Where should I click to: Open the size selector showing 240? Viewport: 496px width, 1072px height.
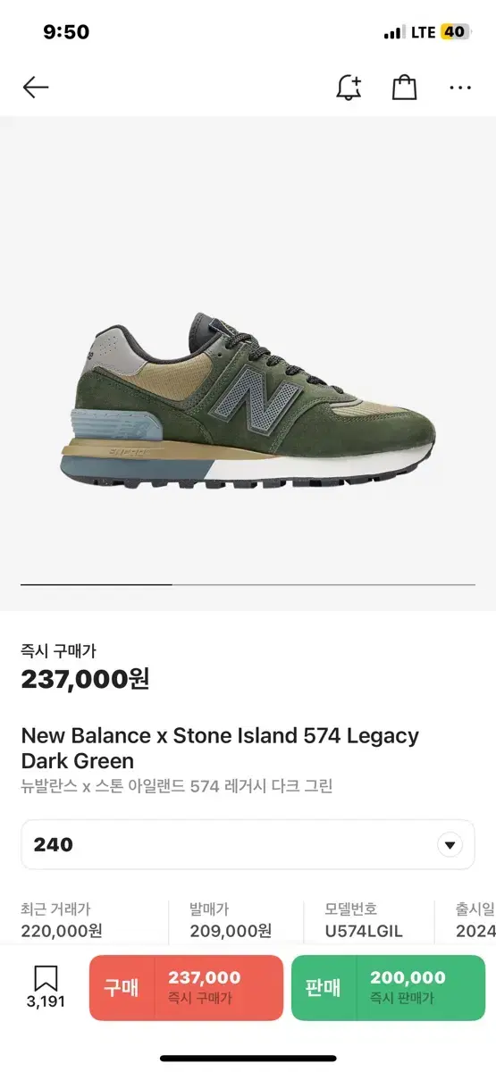coord(248,844)
